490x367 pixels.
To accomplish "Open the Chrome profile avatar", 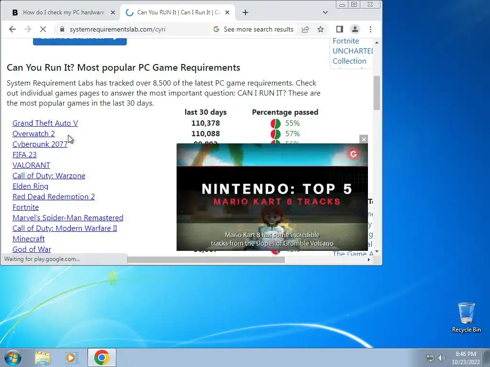I will [x=355, y=29].
